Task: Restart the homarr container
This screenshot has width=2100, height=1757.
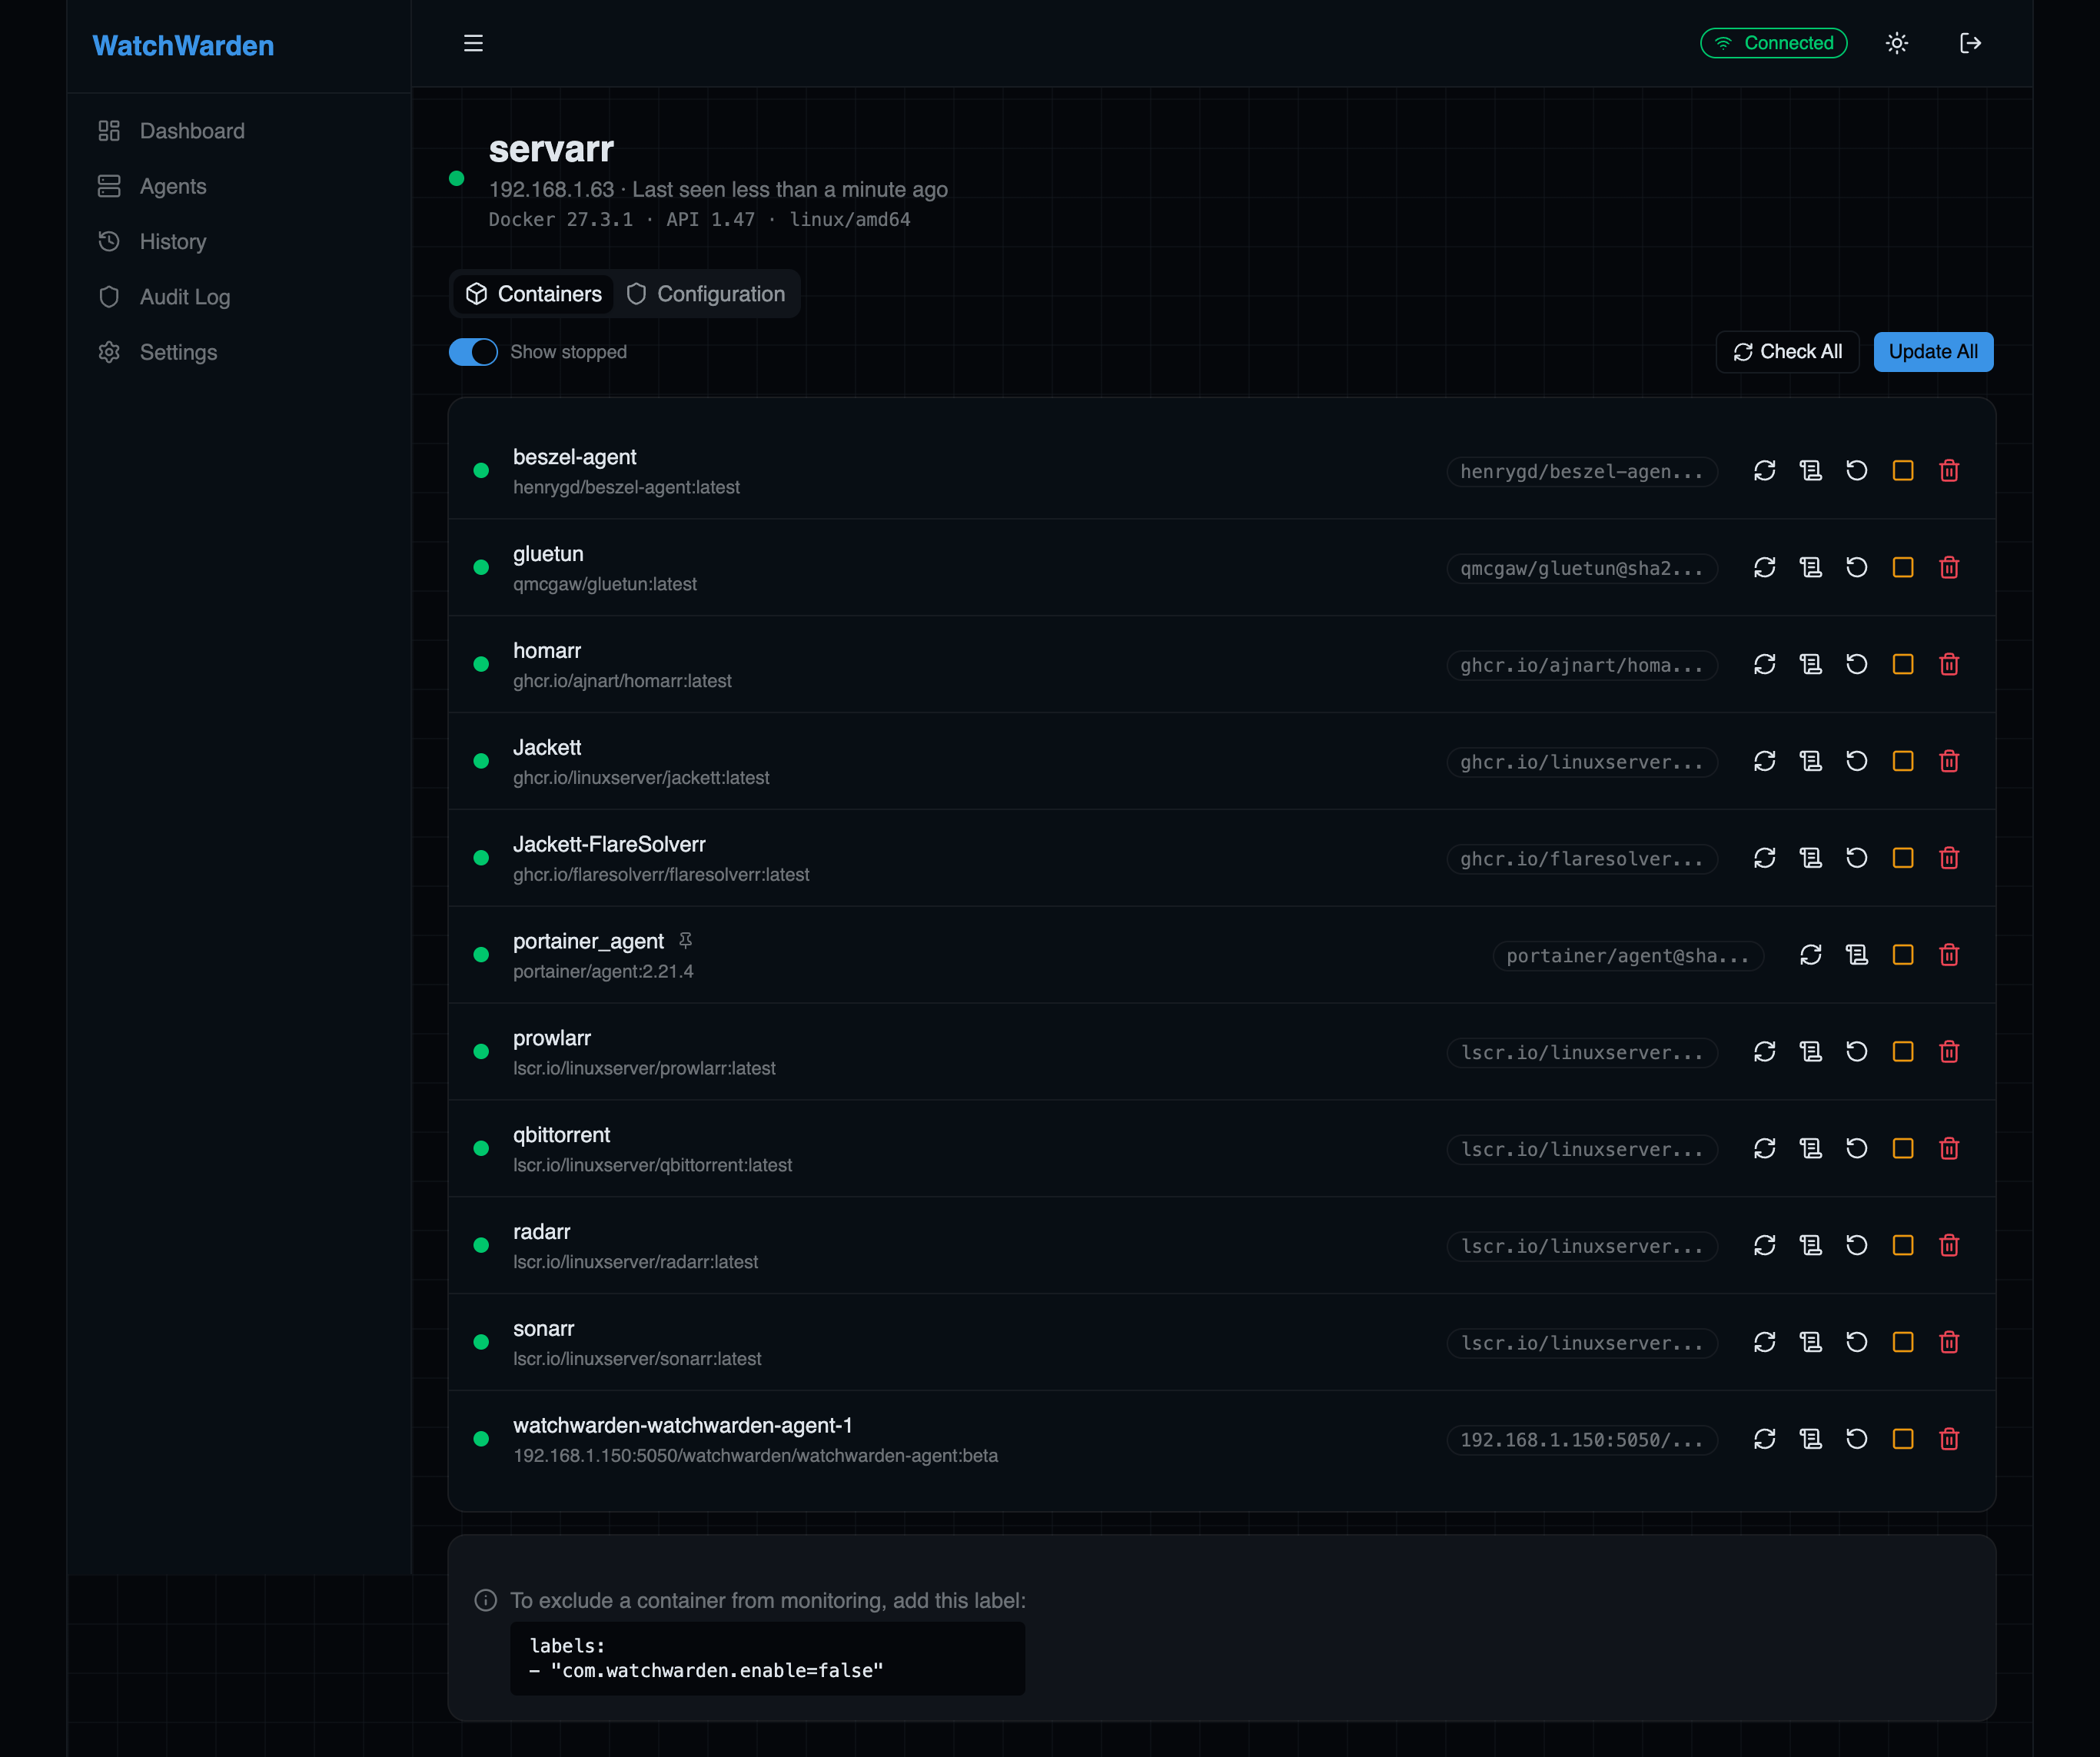Action: [x=1856, y=665]
